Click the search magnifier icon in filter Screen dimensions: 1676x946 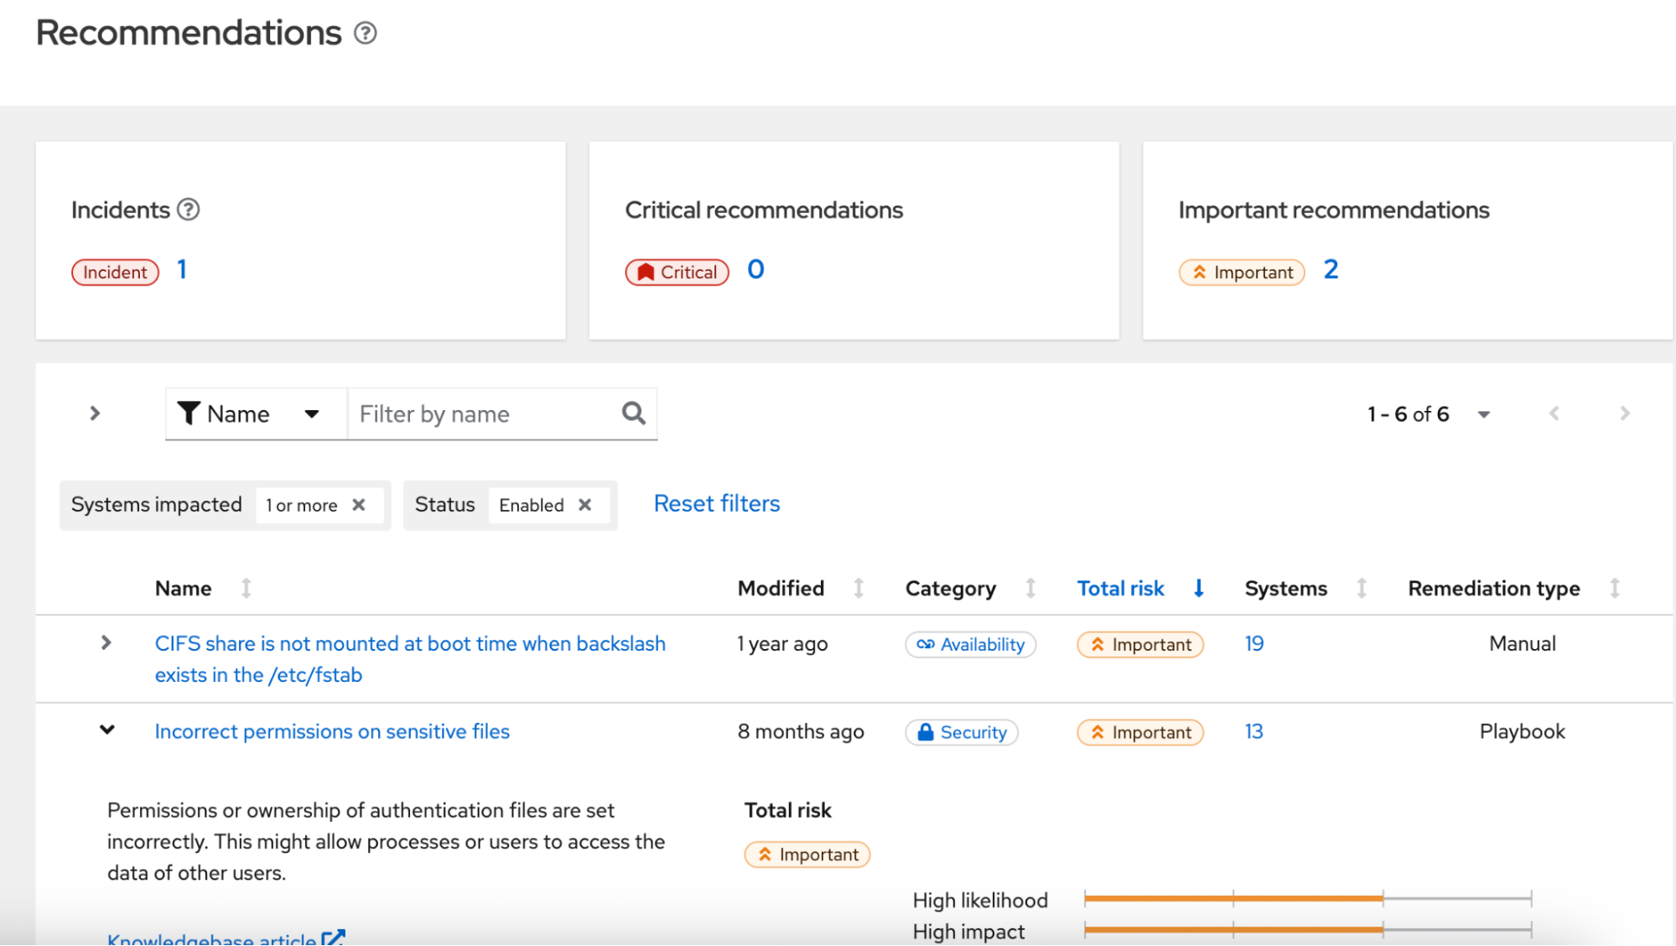(634, 413)
